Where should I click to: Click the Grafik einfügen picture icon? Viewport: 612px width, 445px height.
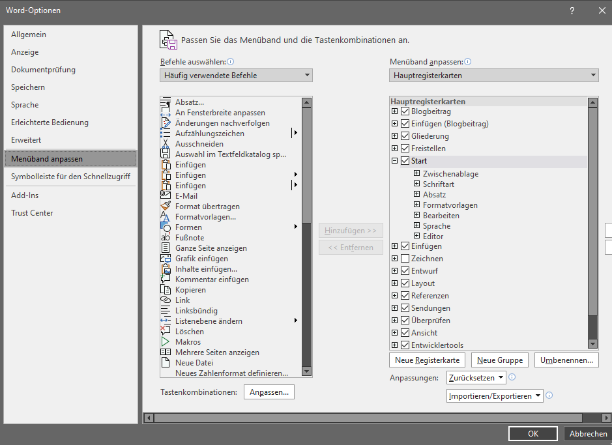click(x=166, y=259)
